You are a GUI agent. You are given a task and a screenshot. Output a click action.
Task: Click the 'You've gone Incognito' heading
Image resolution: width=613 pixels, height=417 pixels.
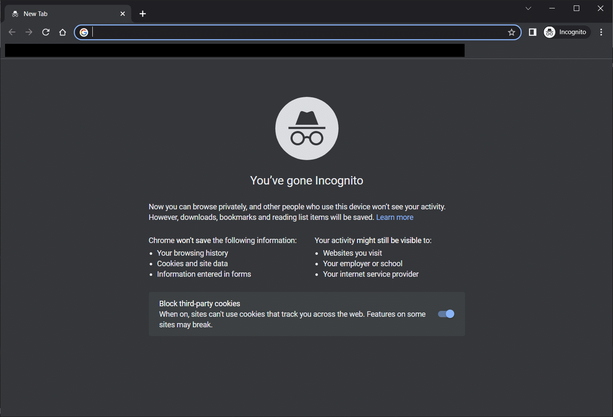pyautogui.click(x=306, y=180)
